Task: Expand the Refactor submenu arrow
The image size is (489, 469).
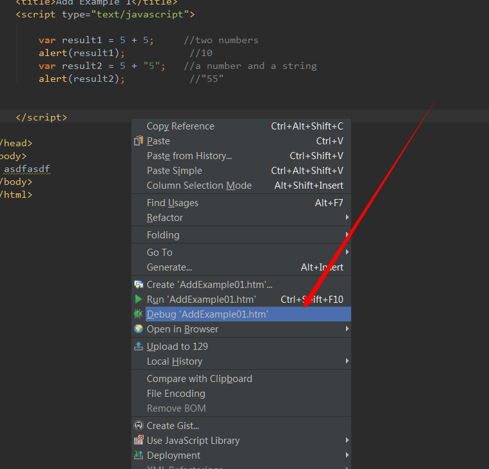Action: point(347,217)
